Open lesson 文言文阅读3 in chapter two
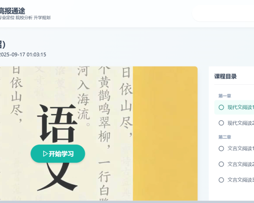 pos(234,180)
